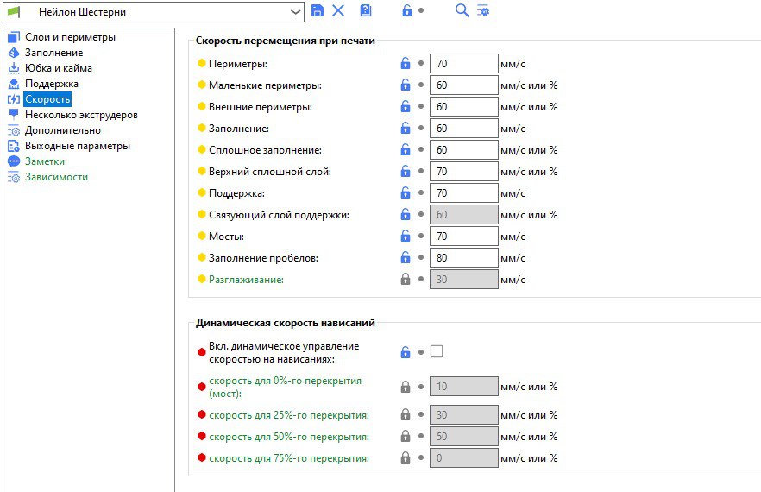Select Слои и периметры in sidebar
Image resolution: width=761 pixels, height=492 pixels.
pyautogui.click(x=70, y=37)
